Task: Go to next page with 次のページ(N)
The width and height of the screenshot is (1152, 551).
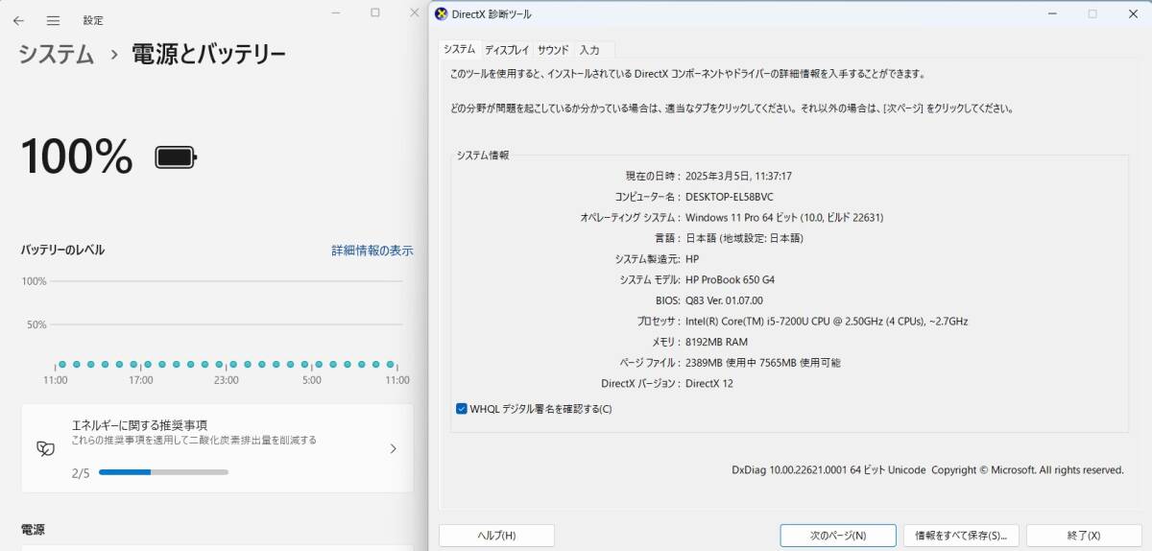Action: 838,536
